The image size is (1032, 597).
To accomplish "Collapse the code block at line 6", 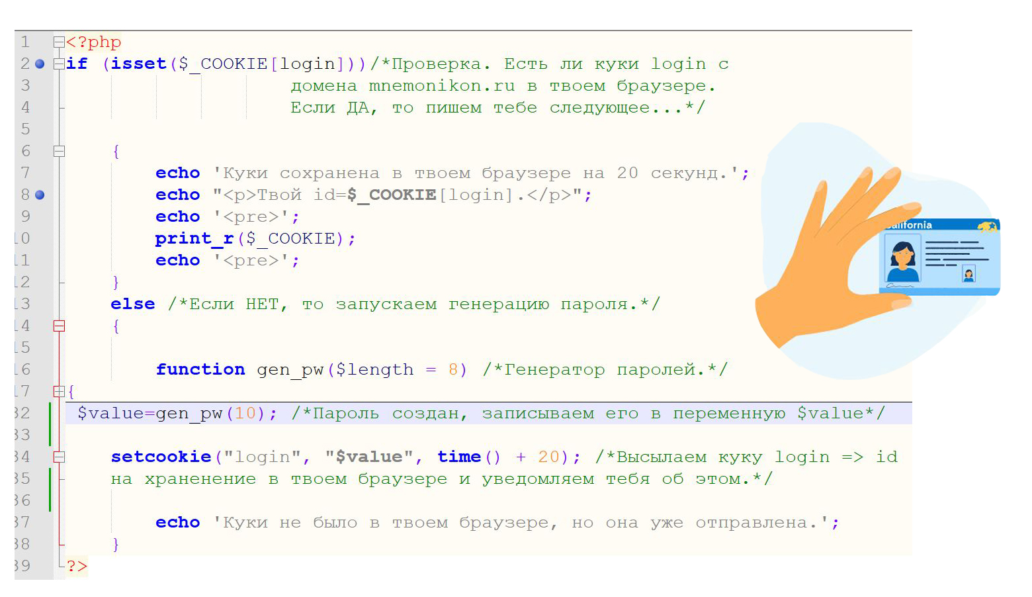I will pyautogui.click(x=59, y=152).
